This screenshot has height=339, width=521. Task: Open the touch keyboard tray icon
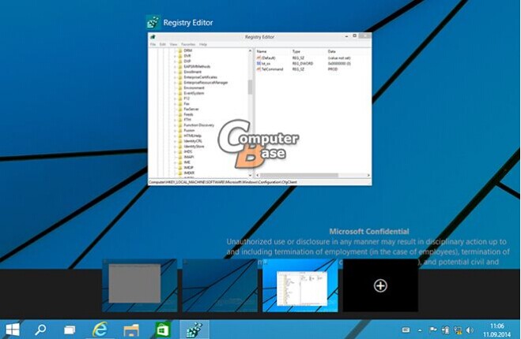pyautogui.click(x=406, y=330)
